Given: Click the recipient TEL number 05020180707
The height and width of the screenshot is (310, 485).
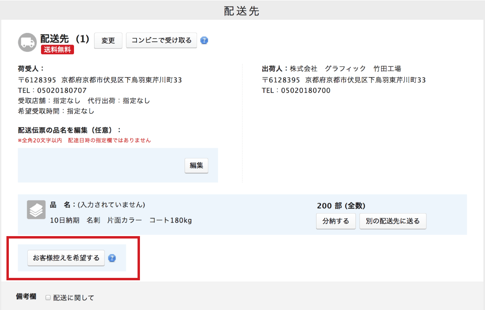Looking at the screenshot, I should [62, 90].
